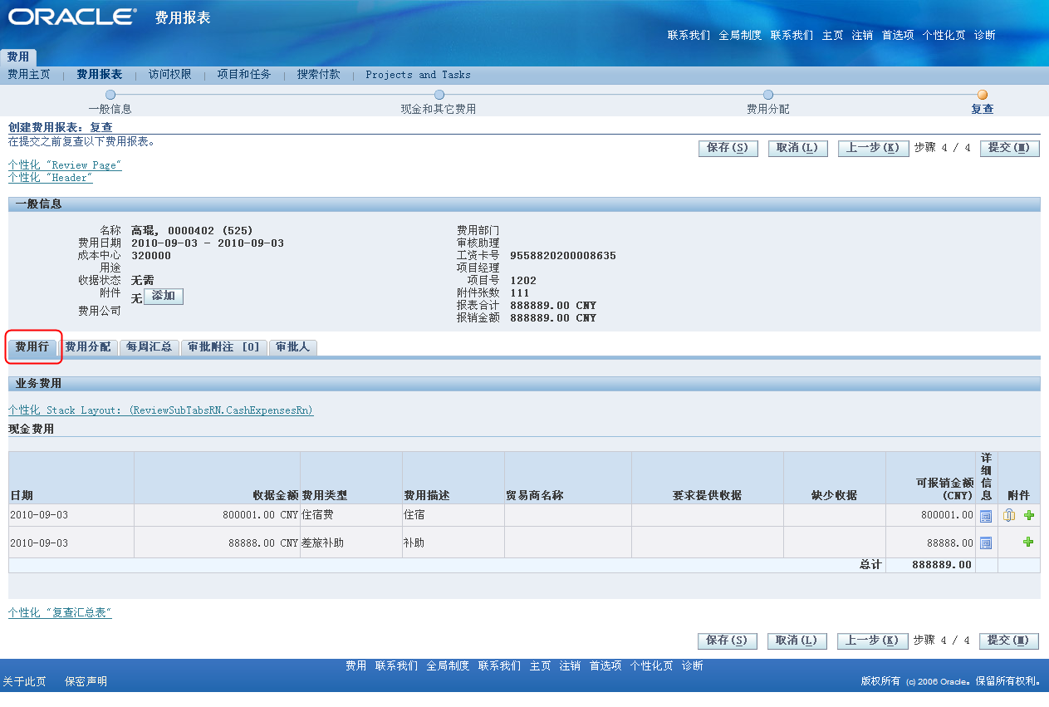This screenshot has width=1049, height=707.
Task: Open the 个性化 "Review Page" link
Action: [64, 164]
